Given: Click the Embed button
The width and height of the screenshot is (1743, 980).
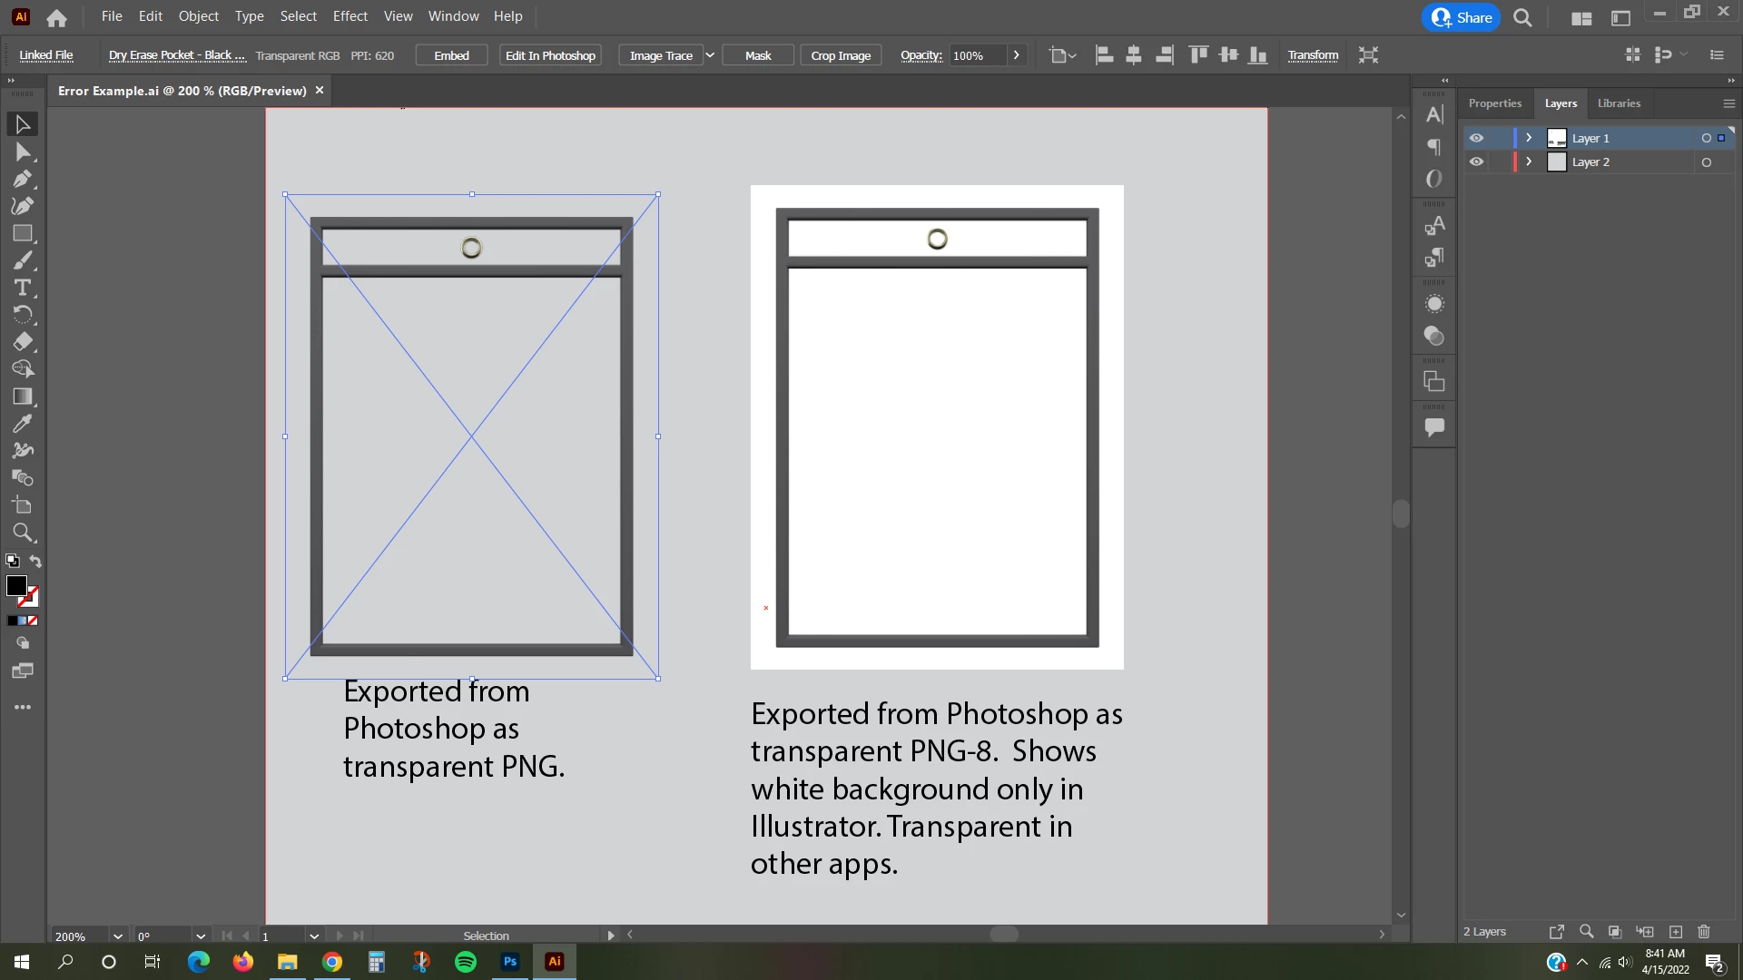Looking at the screenshot, I should [x=451, y=55].
